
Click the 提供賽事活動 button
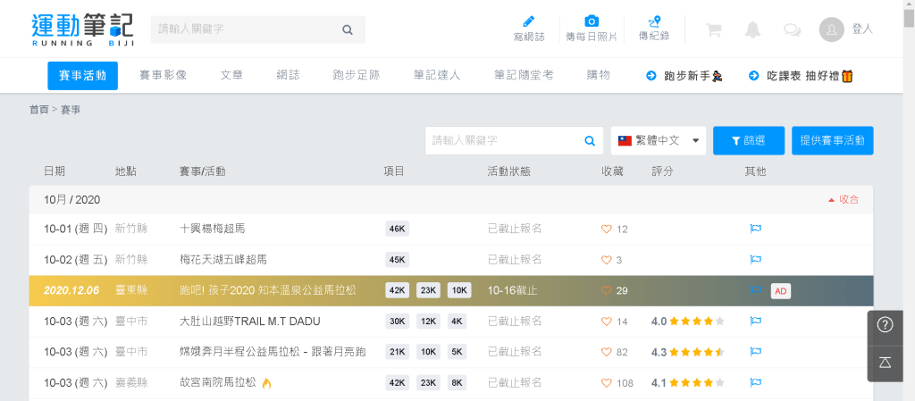click(x=832, y=140)
